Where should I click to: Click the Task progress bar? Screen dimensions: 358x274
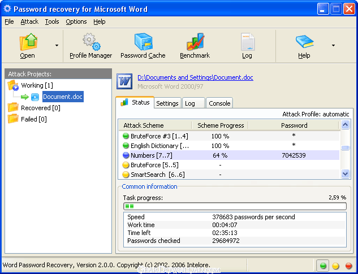(235, 206)
